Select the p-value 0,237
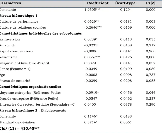 (x=151, y=98)
